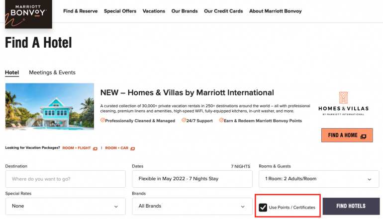Uncheck Use Points / Certificates checkbox
This screenshot has width=383, height=219.
pos(263,207)
